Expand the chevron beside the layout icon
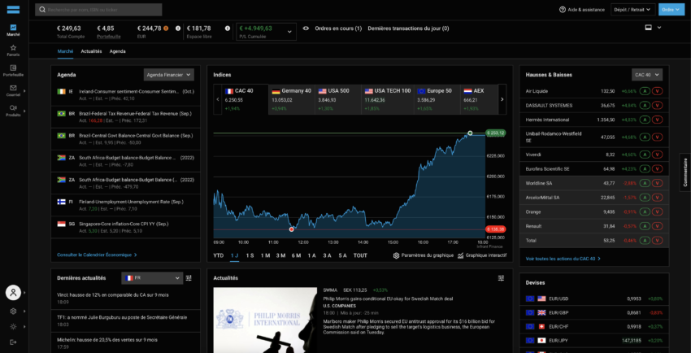 tap(659, 28)
